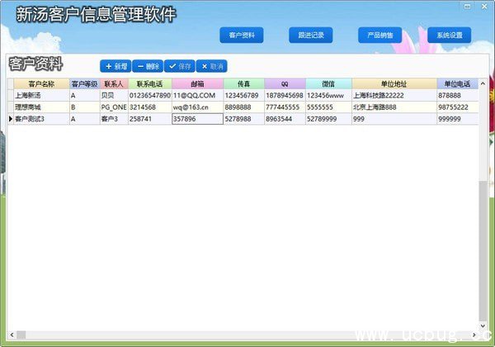Screen dimensions: 495x347
Task: Sort by the 客户名称 column header
Action: [x=41, y=83]
